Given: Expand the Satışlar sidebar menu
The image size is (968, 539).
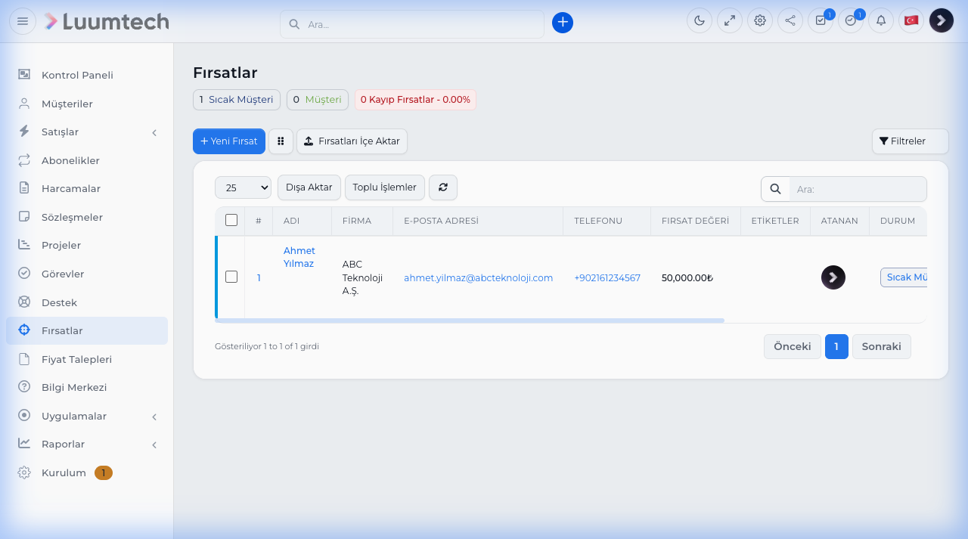Looking at the screenshot, I should [87, 132].
